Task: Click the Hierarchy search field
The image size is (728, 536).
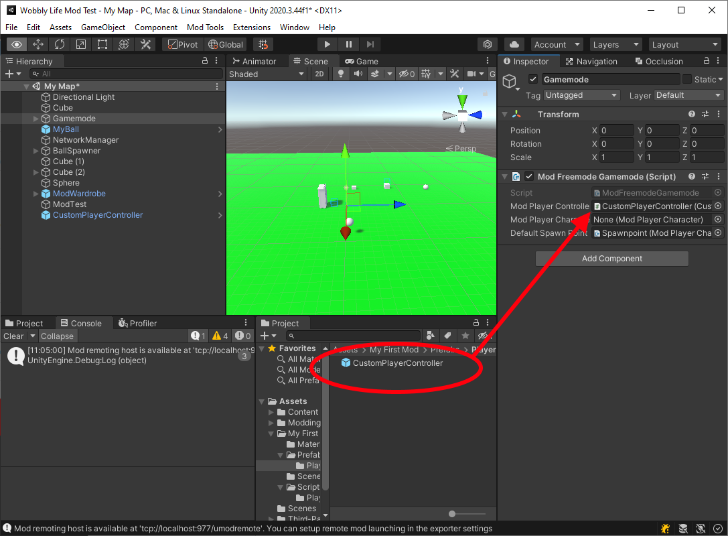Action: tap(127, 74)
